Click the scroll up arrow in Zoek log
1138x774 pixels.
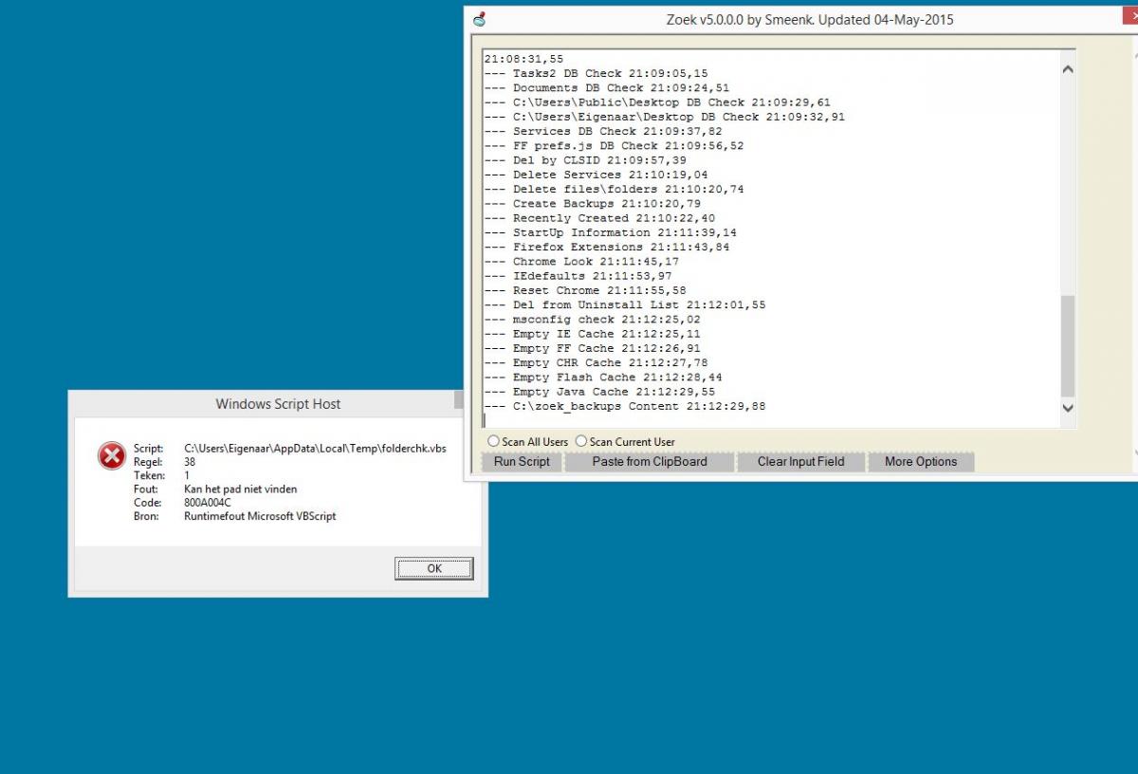(1068, 69)
